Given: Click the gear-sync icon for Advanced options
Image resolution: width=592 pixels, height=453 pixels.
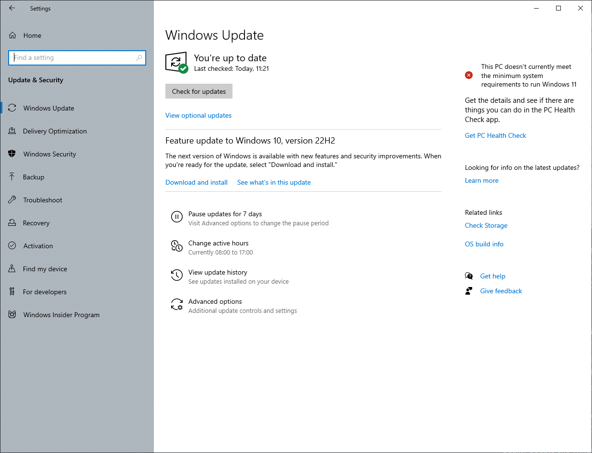Looking at the screenshot, I should pyautogui.click(x=177, y=304).
